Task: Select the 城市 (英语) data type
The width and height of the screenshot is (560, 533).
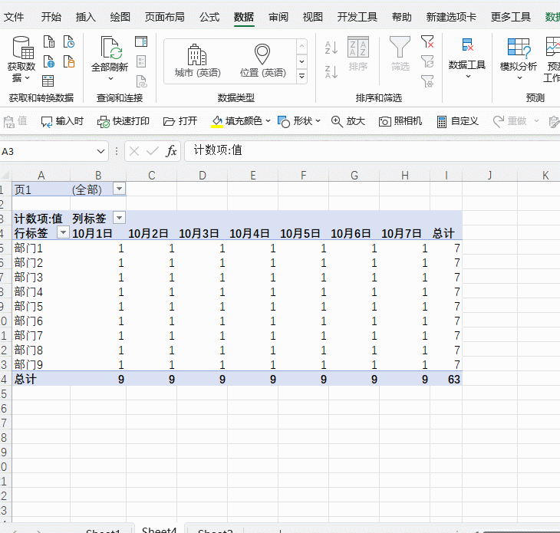Action: click(x=197, y=61)
